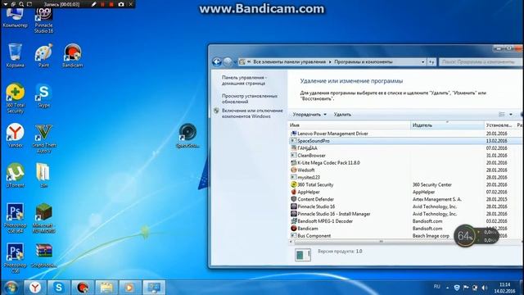The height and width of the screenshot is (295, 524).
Task: Open Pinnacle Studio 16 desktop shortcut
Action: click(x=43, y=20)
